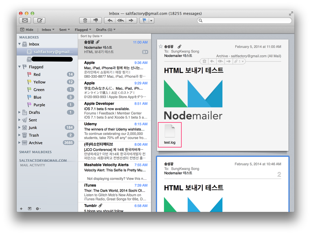Expand the Sent mailbox
Screen dimensions: 311x235
click(x=20, y=120)
